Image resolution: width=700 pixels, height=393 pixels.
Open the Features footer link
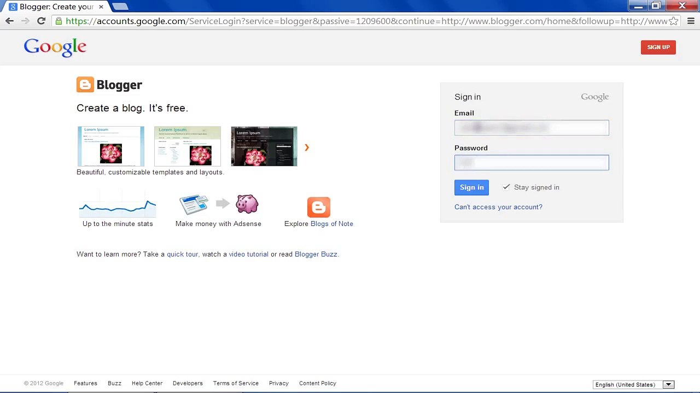coord(85,383)
